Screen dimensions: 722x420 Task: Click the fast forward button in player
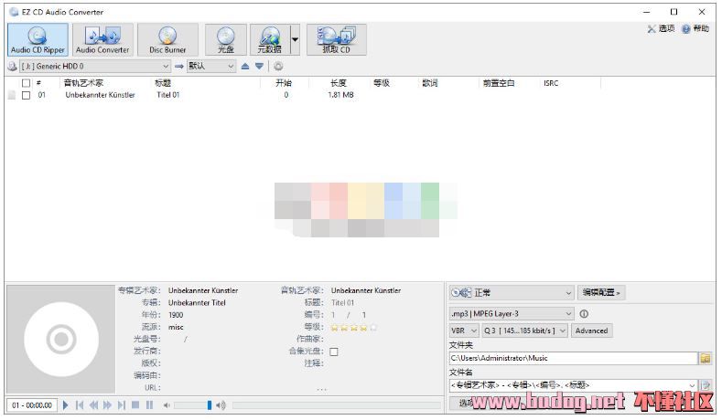[107, 405]
